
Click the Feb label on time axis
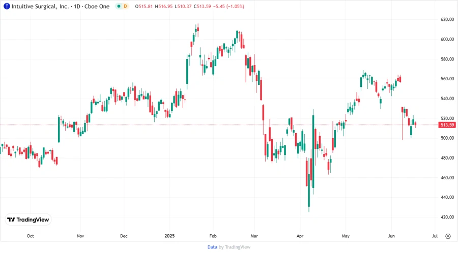[213, 236]
